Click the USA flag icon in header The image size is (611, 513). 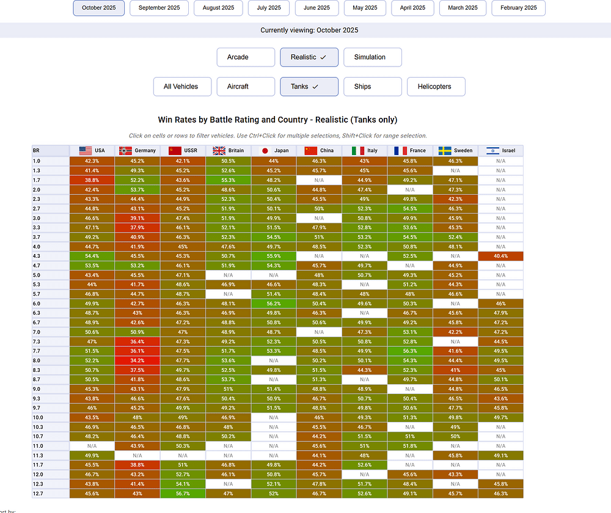86,151
